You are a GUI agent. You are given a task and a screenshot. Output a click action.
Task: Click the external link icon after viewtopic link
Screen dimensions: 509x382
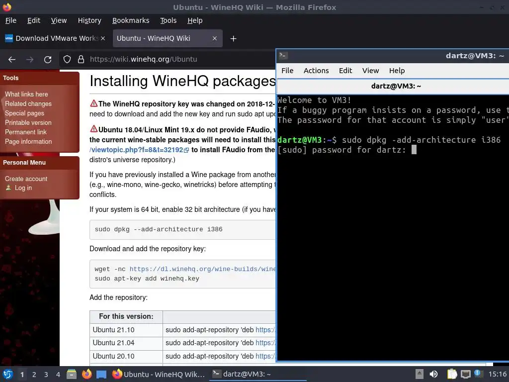click(x=186, y=150)
